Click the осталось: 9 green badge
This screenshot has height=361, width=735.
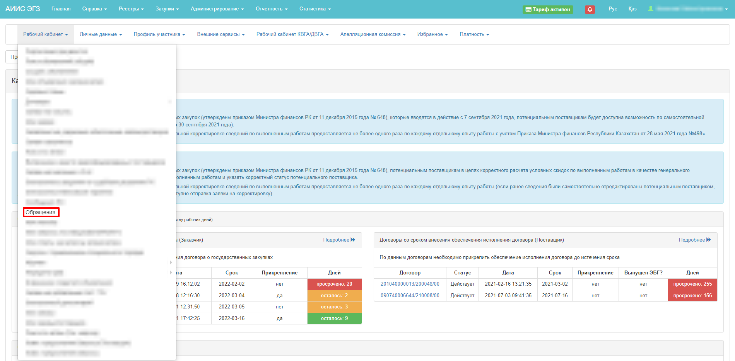tap(334, 318)
